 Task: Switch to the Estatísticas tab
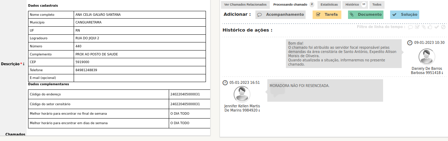pyautogui.click(x=329, y=5)
